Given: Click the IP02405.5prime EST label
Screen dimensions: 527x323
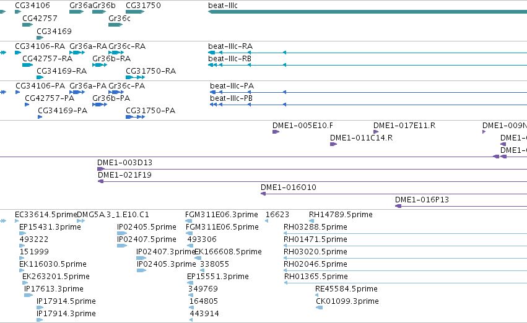Looking at the screenshot, I should [x=147, y=227].
